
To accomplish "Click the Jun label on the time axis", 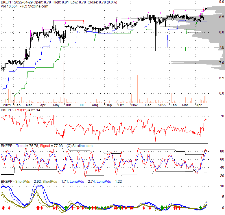I will (x=68, y=105).
